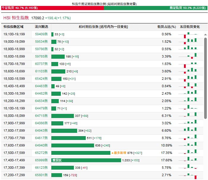This screenshot has height=180, width=208.
Task: Click the 最多新增 triangle marker icon
Action: [112, 153]
